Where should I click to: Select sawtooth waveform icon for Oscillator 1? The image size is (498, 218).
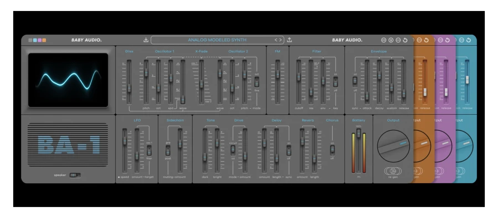(178, 72)
